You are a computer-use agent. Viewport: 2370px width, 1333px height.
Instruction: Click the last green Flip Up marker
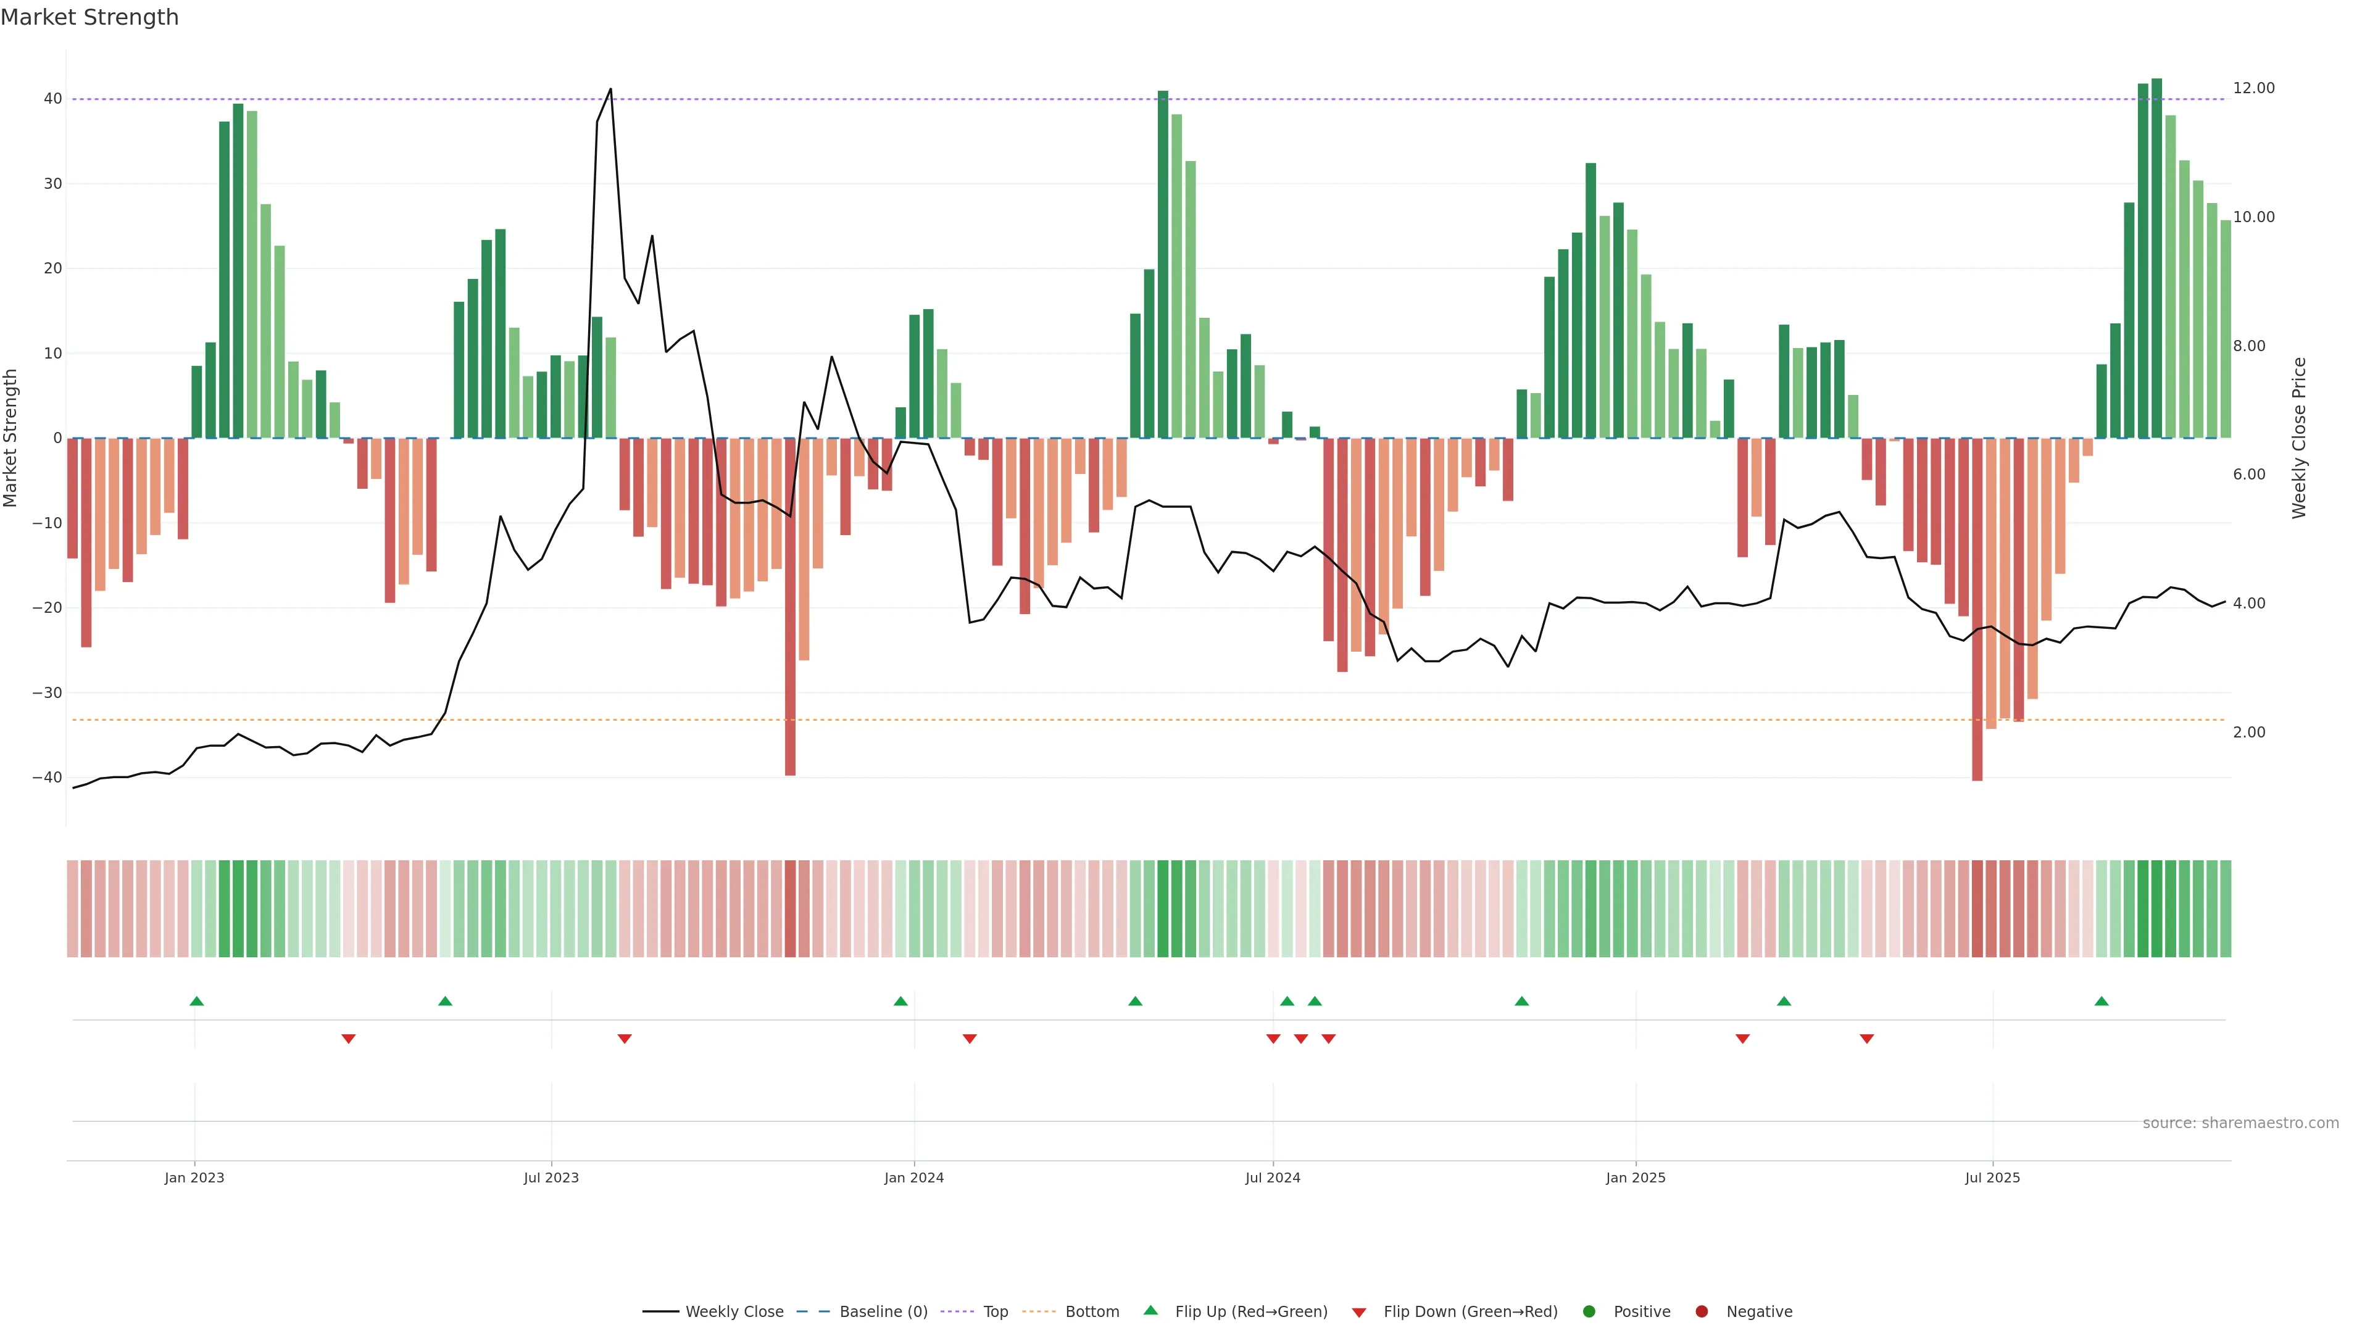pyautogui.click(x=2102, y=1001)
